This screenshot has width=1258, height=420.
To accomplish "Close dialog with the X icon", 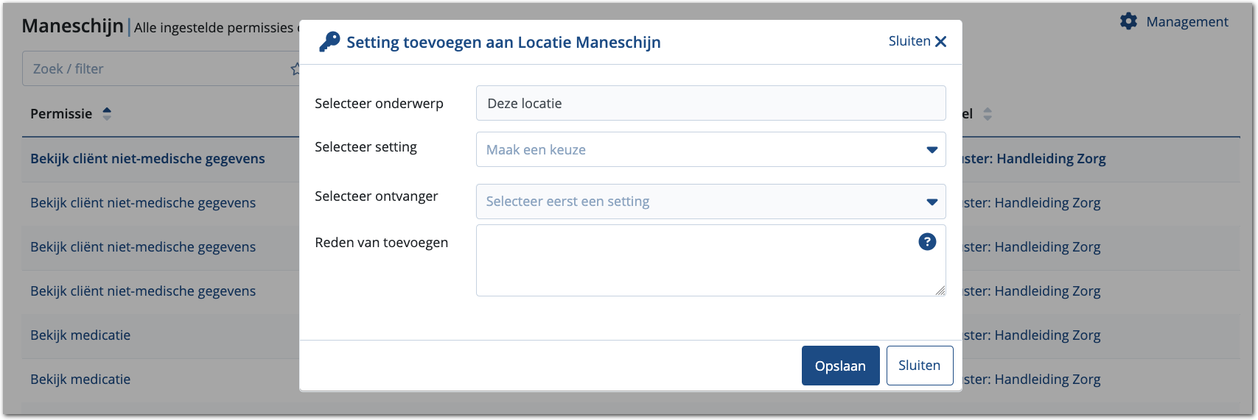I will (941, 42).
